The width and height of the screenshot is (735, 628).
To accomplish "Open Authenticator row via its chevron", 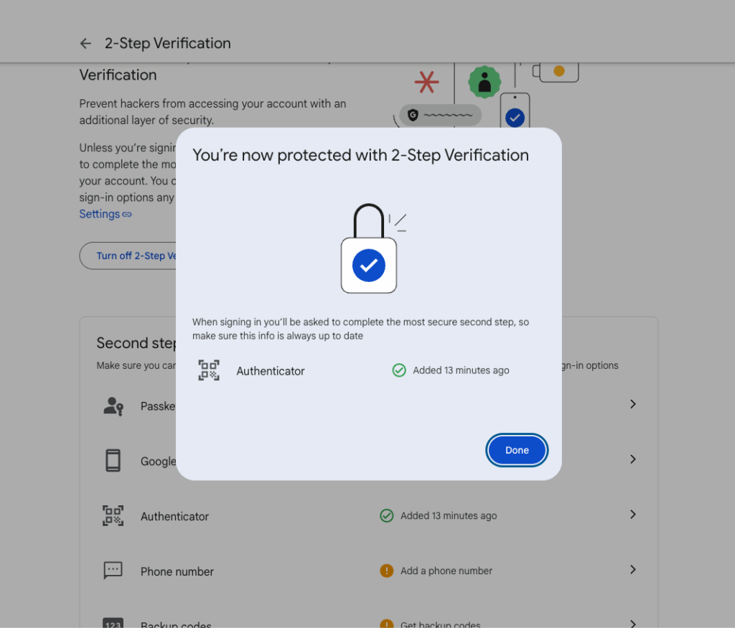I will 633,515.
